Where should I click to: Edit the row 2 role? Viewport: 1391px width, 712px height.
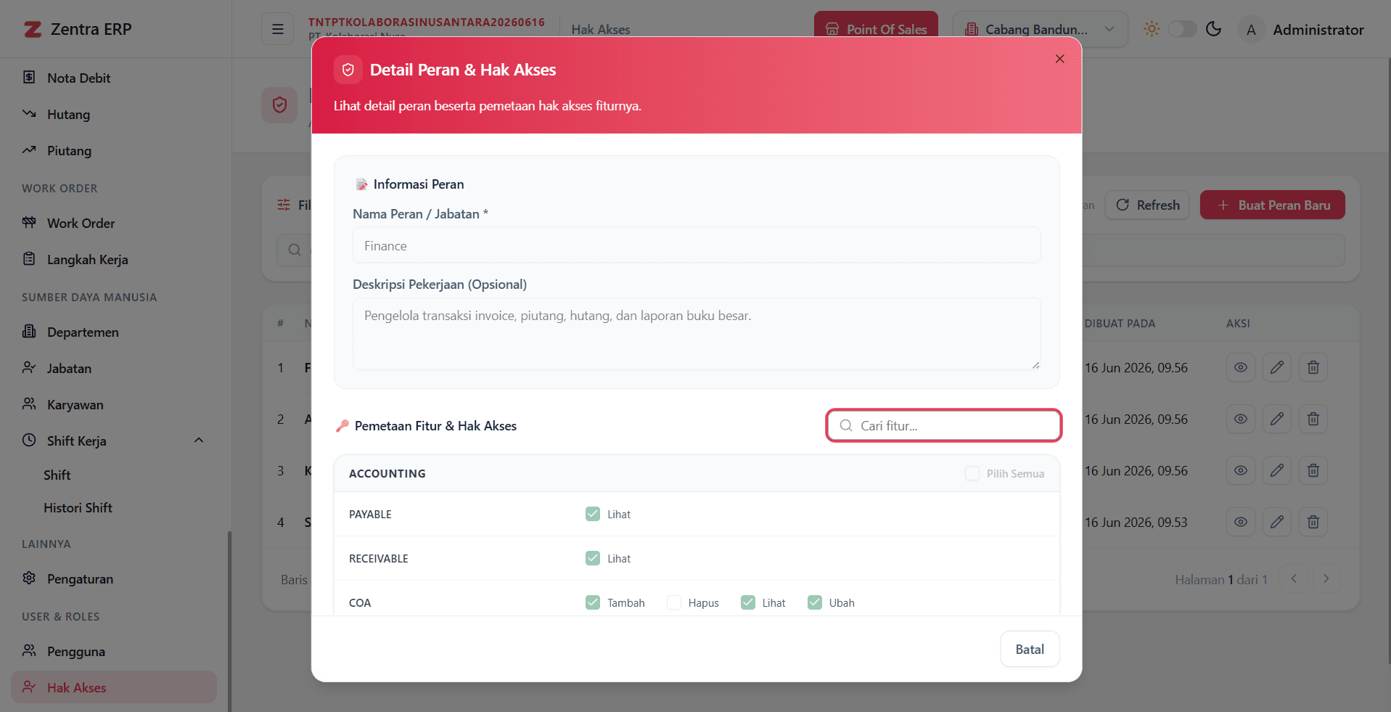tap(1277, 419)
